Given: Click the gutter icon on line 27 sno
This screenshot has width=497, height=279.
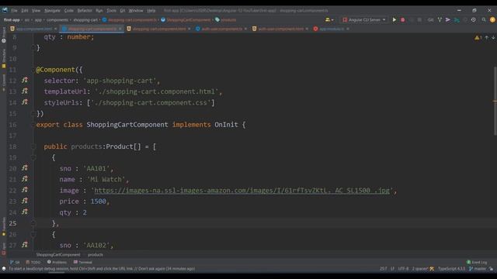Looking at the screenshot, I should [25, 245].
